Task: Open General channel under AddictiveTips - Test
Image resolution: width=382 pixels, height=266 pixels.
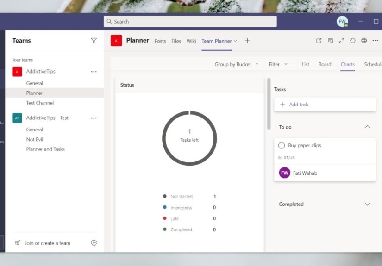Action: click(35, 130)
